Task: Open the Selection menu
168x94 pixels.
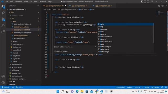Action: coord(19,2)
